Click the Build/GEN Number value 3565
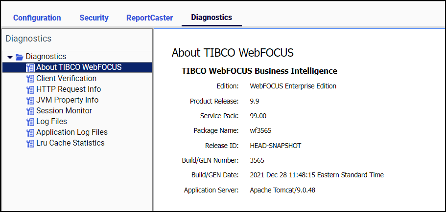Image resolution: width=446 pixels, height=212 pixels. [x=257, y=160]
